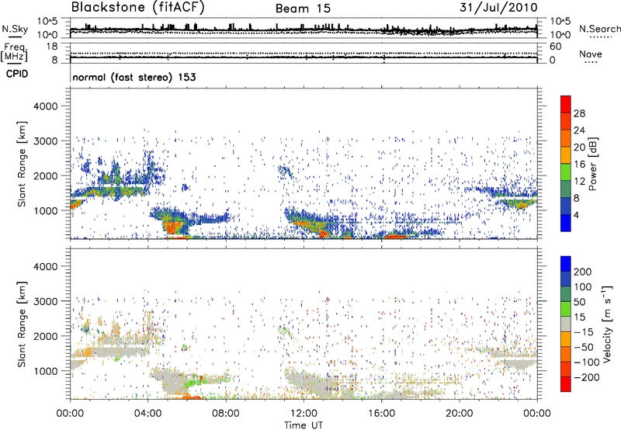Click the N.Search legend label
The image size is (621, 430).
pos(599,29)
